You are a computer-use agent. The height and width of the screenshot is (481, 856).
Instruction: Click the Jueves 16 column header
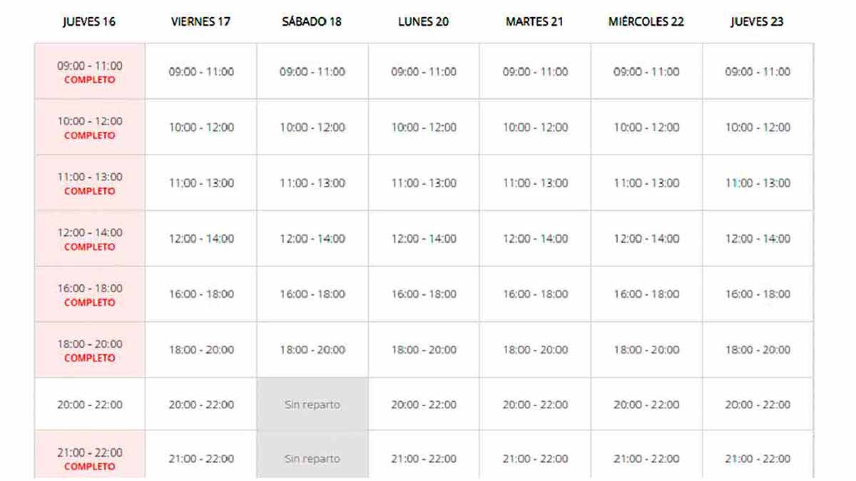89,21
